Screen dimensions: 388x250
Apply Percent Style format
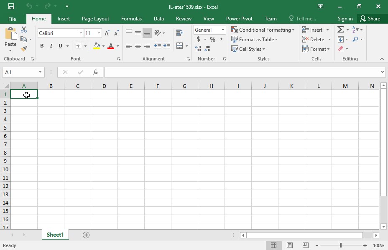pyautogui.click(x=212, y=39)
